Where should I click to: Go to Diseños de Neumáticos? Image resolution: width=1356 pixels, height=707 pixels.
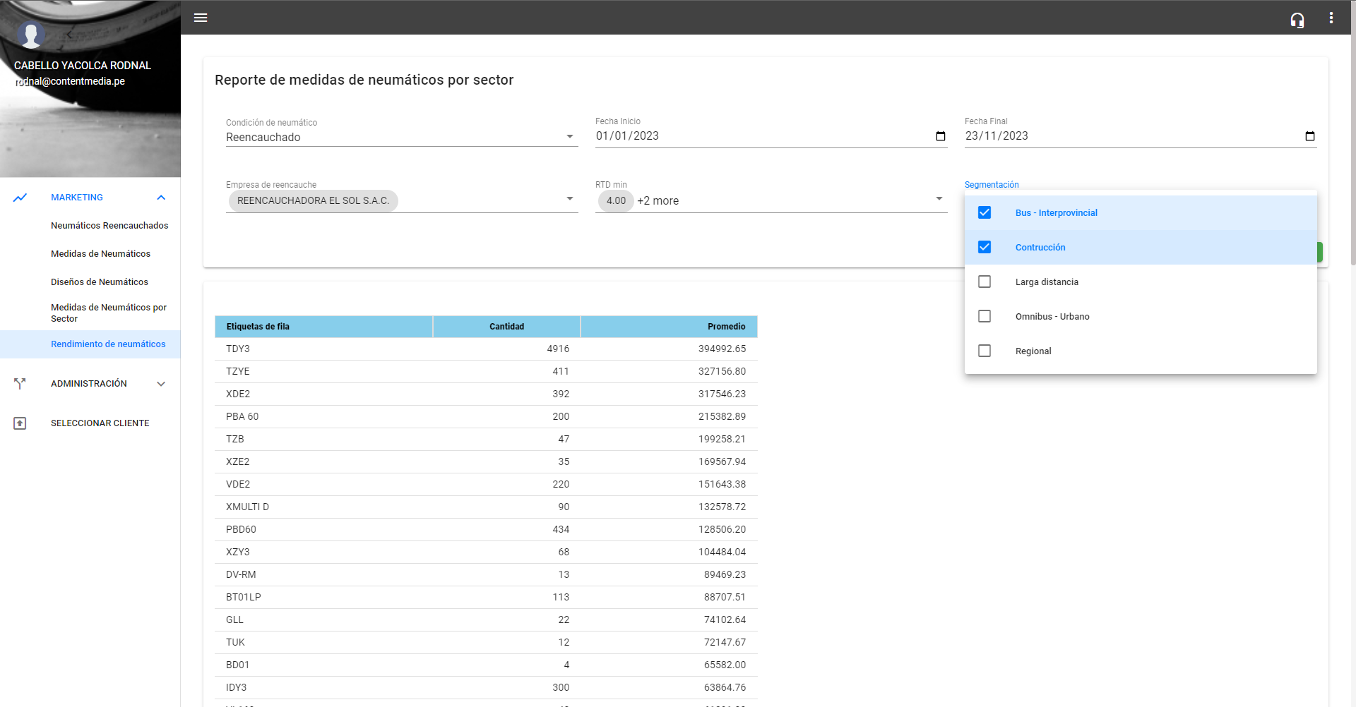point(100,282)
